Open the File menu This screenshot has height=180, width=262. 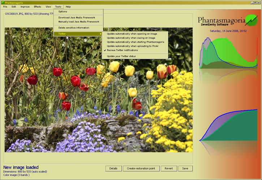tap(5, 7)
